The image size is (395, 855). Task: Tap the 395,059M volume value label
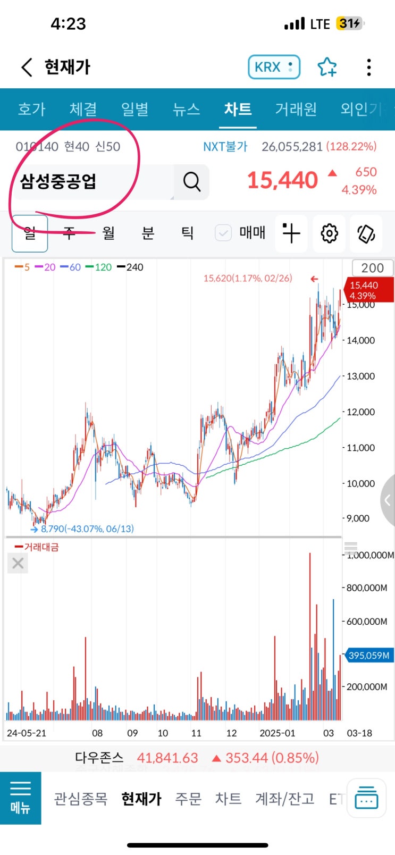[x=369, y=656]
